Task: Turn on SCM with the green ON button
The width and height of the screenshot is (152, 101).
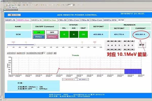Action: coord(39,32)
